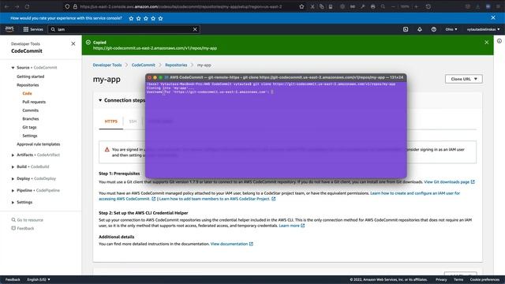Click the lock icon in address bar
The width and height of the screenshot is (505, 284).
(75, 6)
